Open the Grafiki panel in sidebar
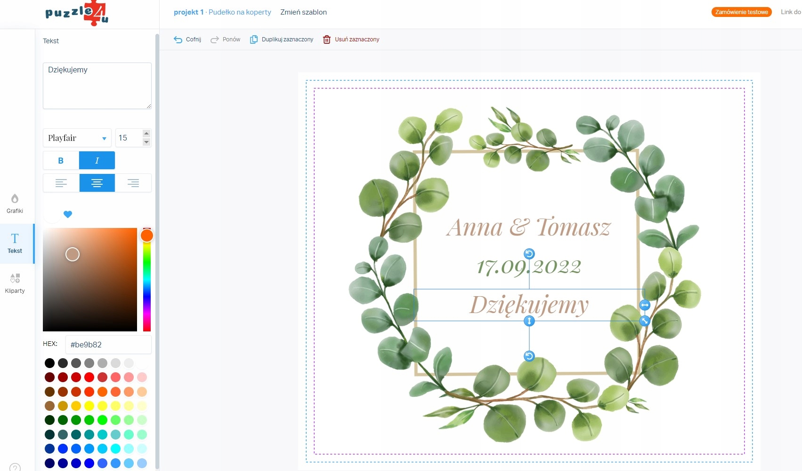 point(15,204)
